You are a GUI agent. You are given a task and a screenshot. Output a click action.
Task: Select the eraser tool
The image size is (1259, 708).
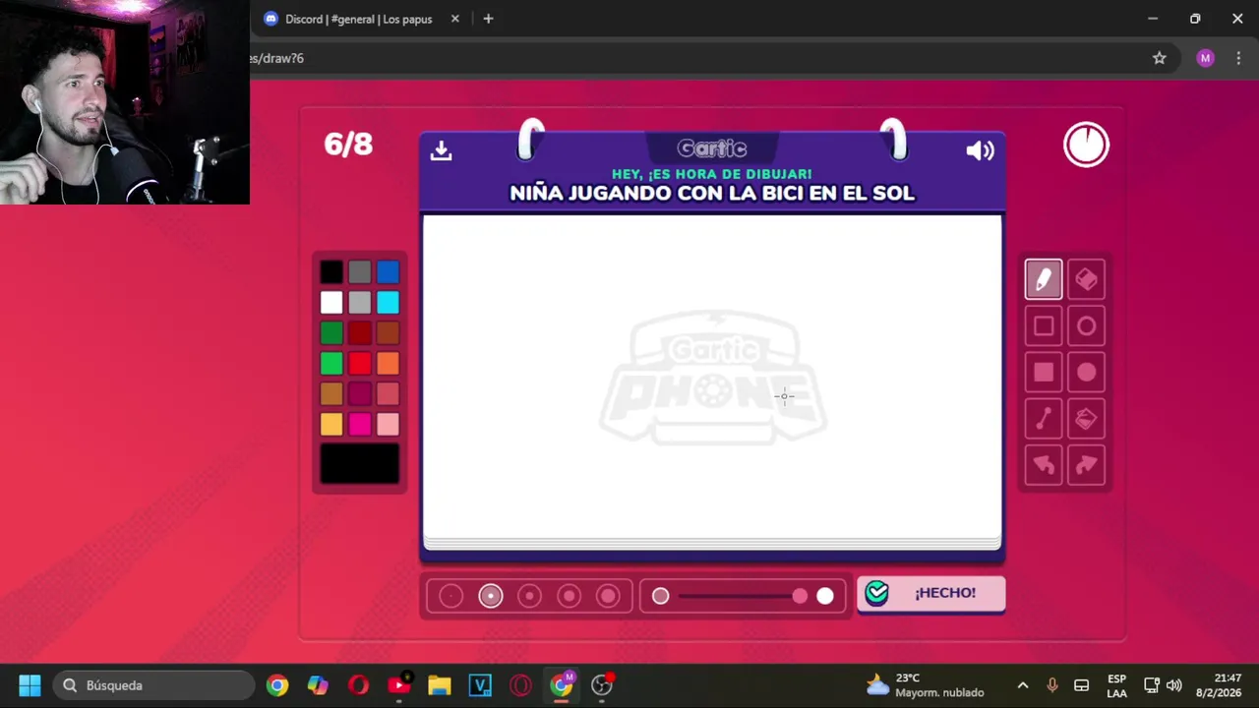pyautogui.click(x=1086, y=279)
